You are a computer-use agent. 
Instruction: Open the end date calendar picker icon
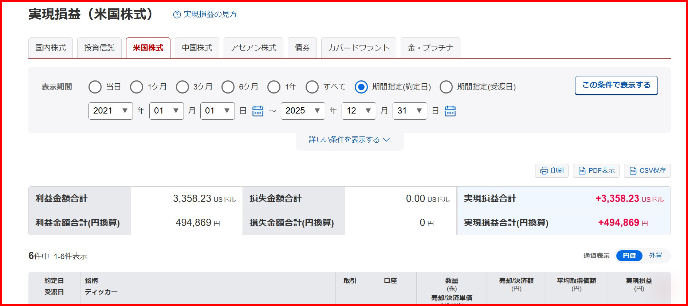point(450,111)
